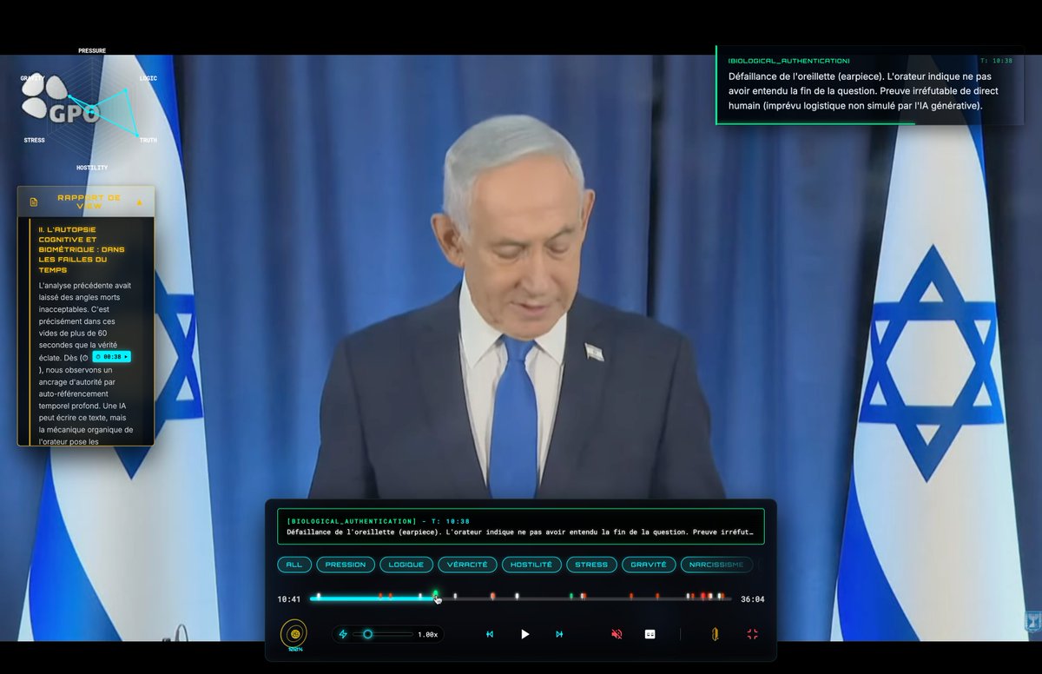Click the bottom BIOLOGICAL_AUTHENTICATION caption box
This screenshot has width=1042, height=674.
(x=521, y=526)
